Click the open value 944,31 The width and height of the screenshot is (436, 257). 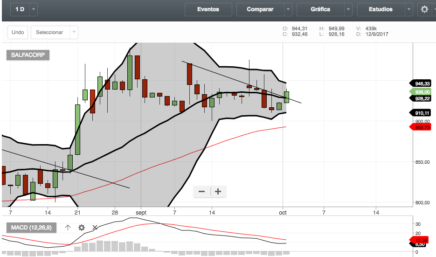click(299, 28)
